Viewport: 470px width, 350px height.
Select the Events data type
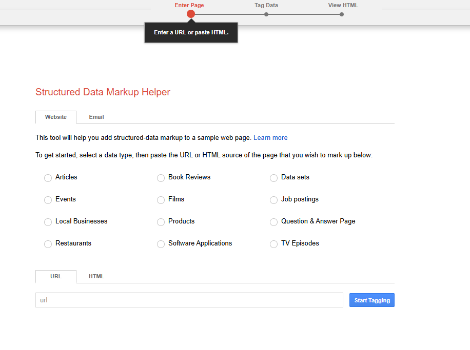(x=48, y=200)
